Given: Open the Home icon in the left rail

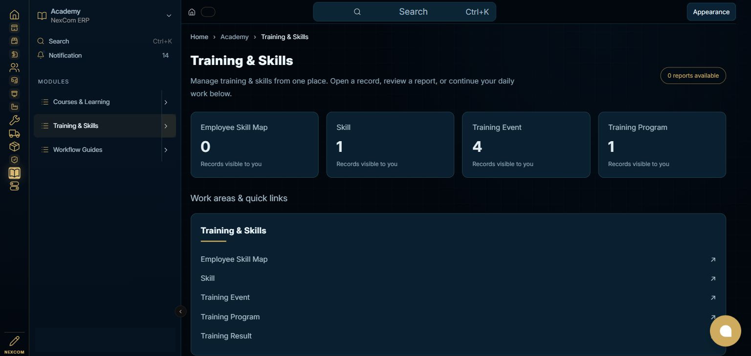Looking at the screenshot, I should point(15,15).
